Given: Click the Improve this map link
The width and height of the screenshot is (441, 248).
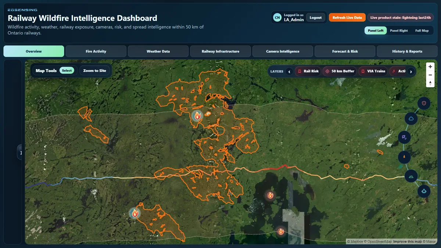Looking at the screenshot, I should [x=407, y=241].
